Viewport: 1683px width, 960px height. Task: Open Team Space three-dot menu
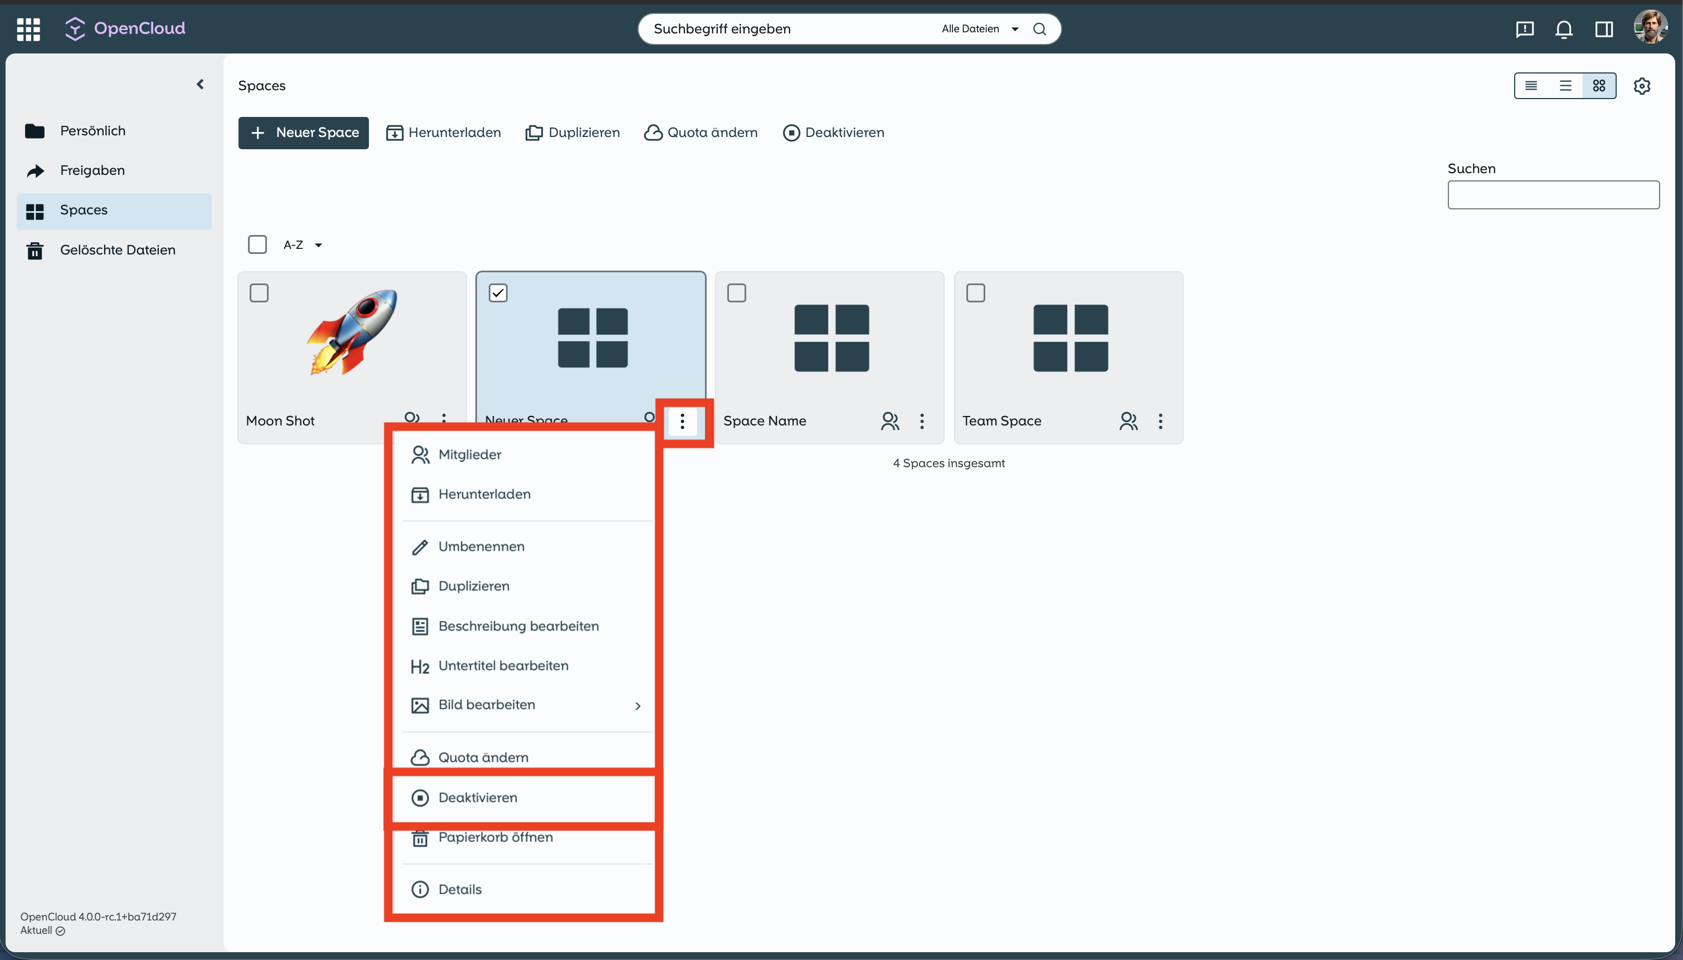coord(1160,420)
